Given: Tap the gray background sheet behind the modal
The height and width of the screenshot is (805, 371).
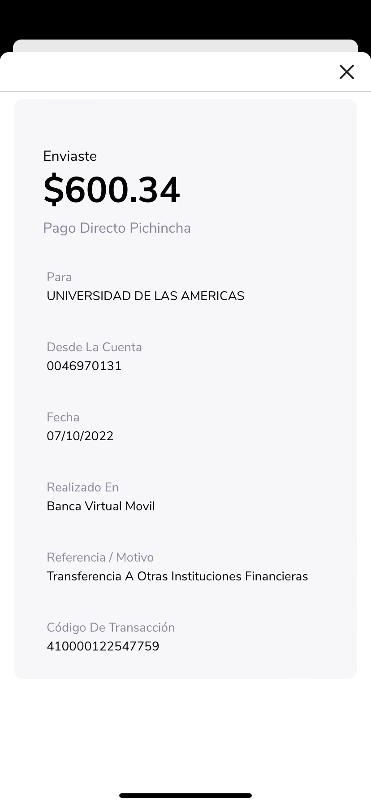Looking at the screenshot, I should tap(185, 46).
